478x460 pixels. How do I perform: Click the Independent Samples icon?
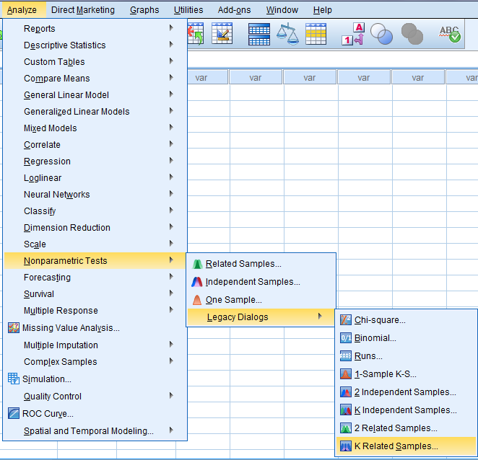197,282
